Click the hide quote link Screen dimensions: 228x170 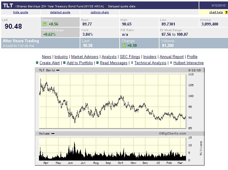tap(21, 12)
